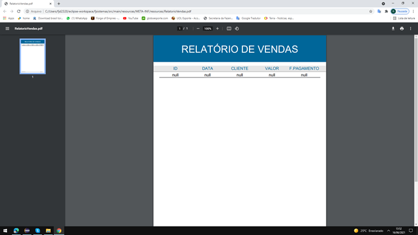Expand the hidden system tray icons
The height and width of the screenshot is (235, 418).
(388, 231)
